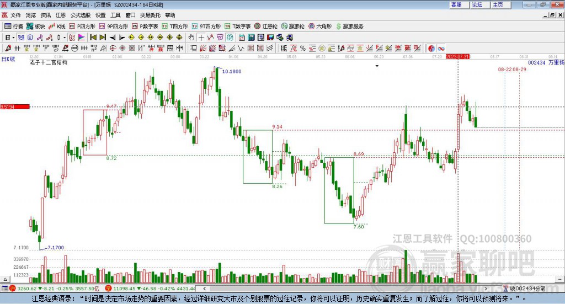Open the 交易委托 menu
The image size is (565, 304).
click(x=150, y=15)
